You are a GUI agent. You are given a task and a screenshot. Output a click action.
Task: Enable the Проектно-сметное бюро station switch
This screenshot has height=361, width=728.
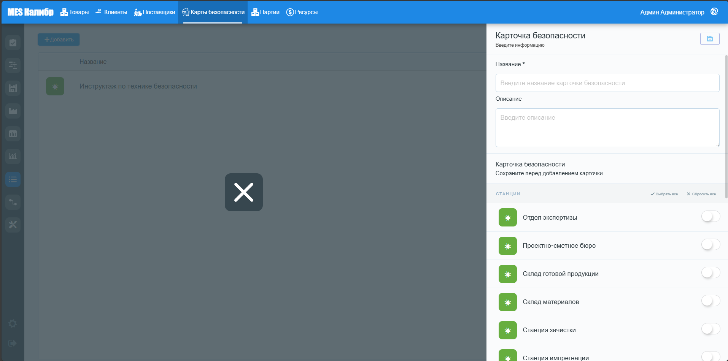coord(711,245)
